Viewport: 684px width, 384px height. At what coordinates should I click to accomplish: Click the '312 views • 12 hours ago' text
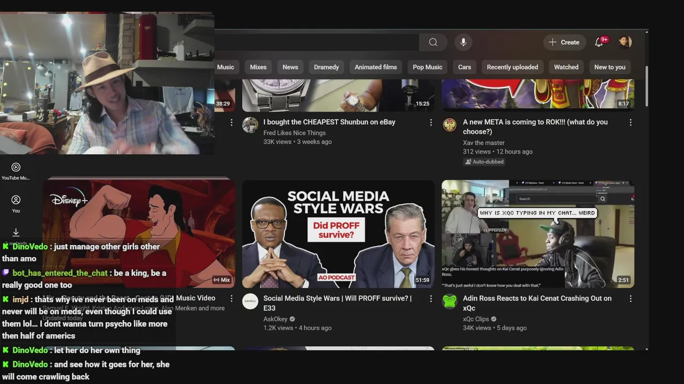(498, 152)
